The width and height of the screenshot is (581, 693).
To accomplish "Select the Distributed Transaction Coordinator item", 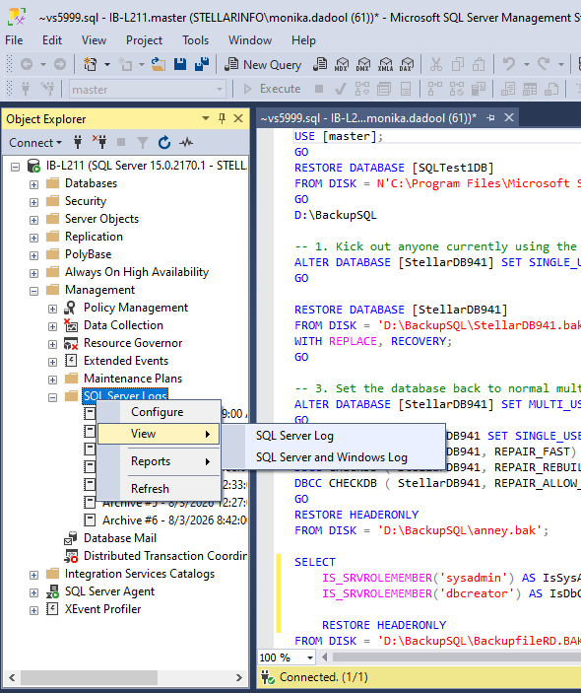I will pyautogui.click(x=165, y=556).
